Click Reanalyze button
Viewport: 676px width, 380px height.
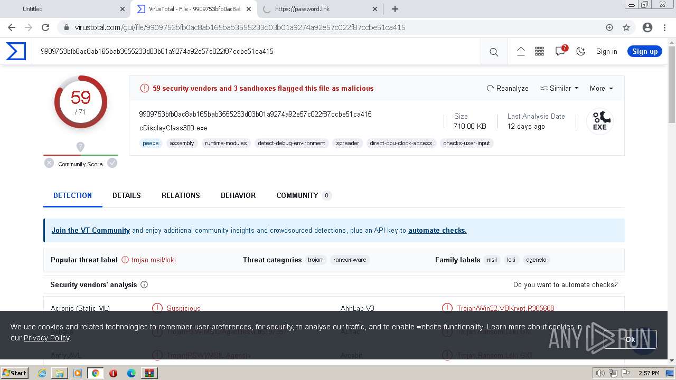508,88
